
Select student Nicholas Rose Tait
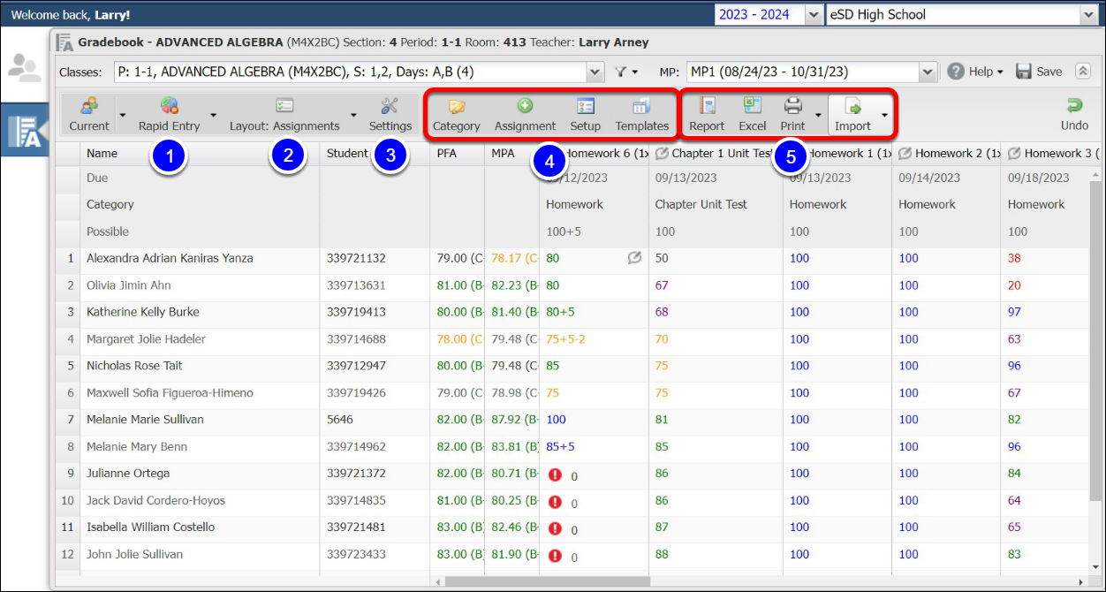pos(135,366)
